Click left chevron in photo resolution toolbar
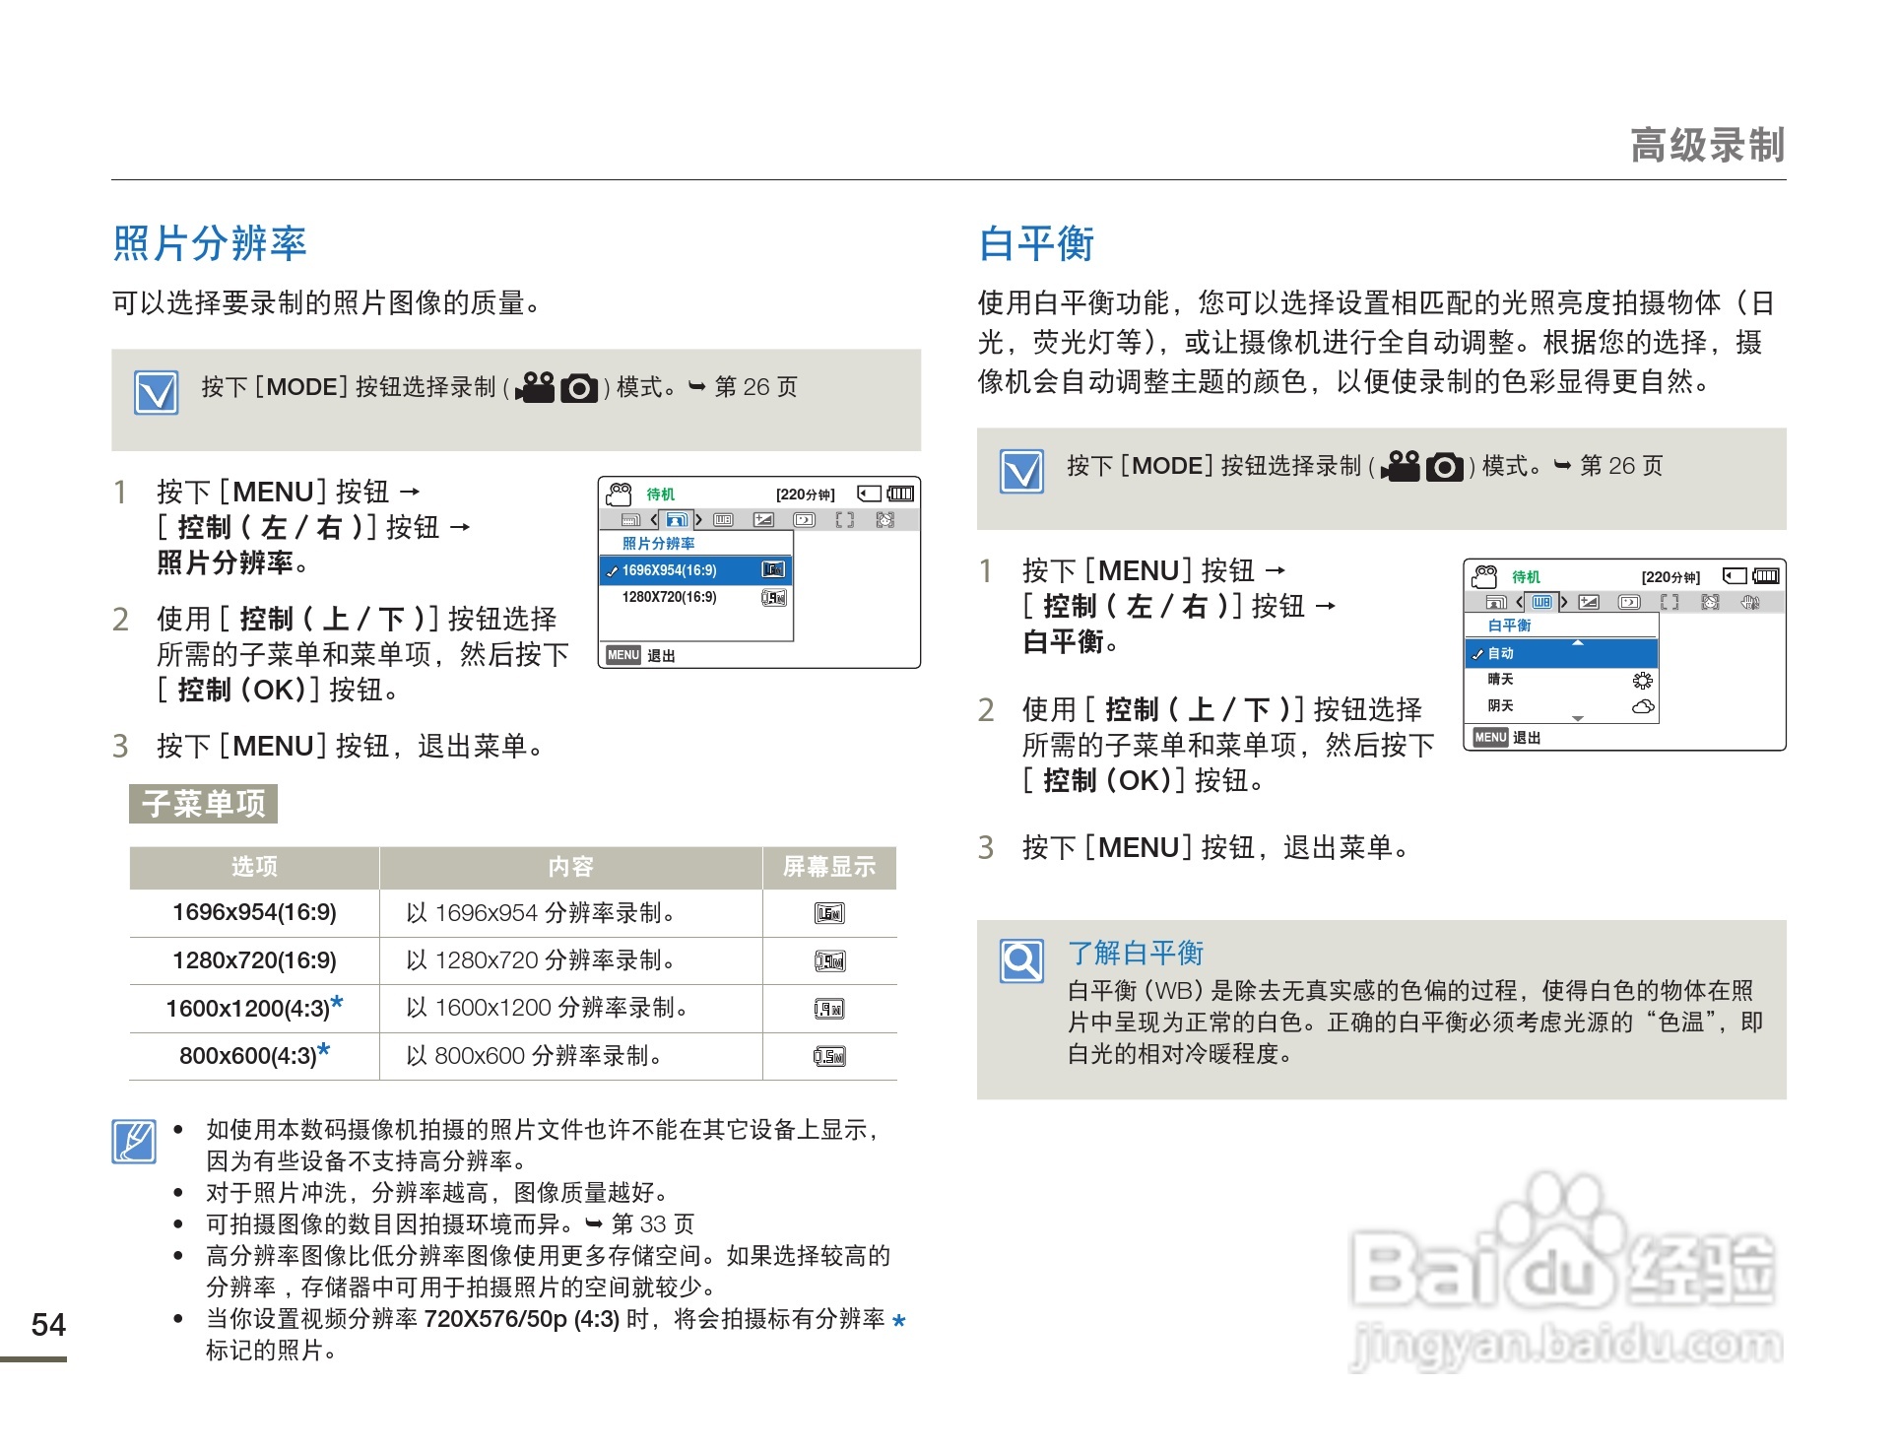The height and width of the screenshot is (1452, 1899). tap(654, 519)
